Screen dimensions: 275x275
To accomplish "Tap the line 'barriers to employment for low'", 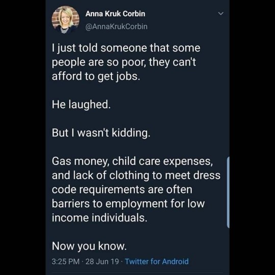I will pos(128,204).
